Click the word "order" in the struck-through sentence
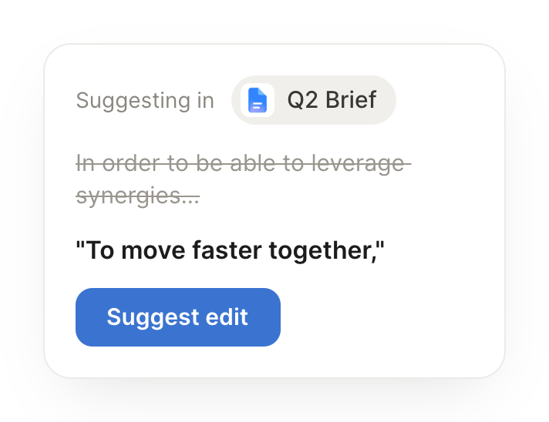The width and height of the screenshot is (549, 422). pos(131,163)
